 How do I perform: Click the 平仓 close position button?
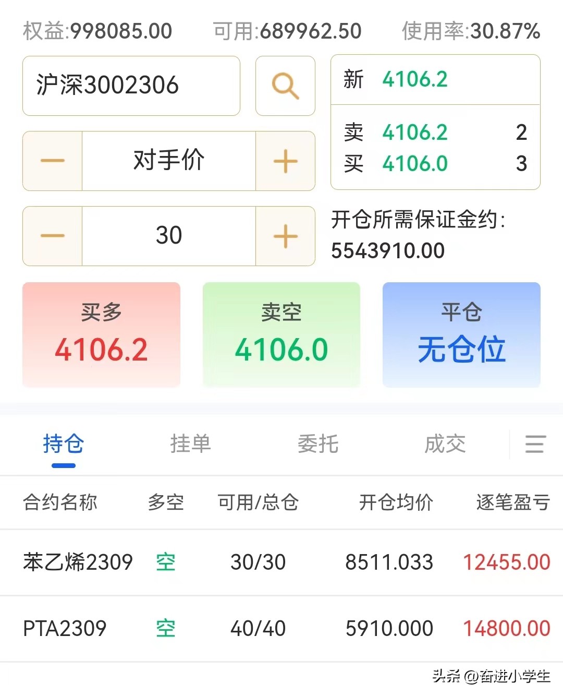[x=461, y=334]
